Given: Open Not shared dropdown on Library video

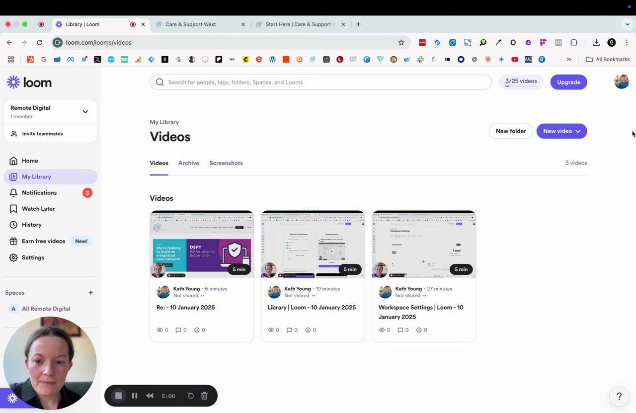Looking at the screenshot, I should (x=300, y=296).
